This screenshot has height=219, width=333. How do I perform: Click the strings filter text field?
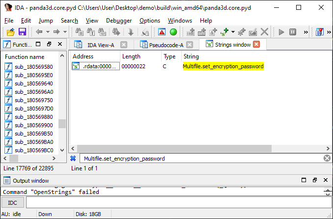click(202, 159)
